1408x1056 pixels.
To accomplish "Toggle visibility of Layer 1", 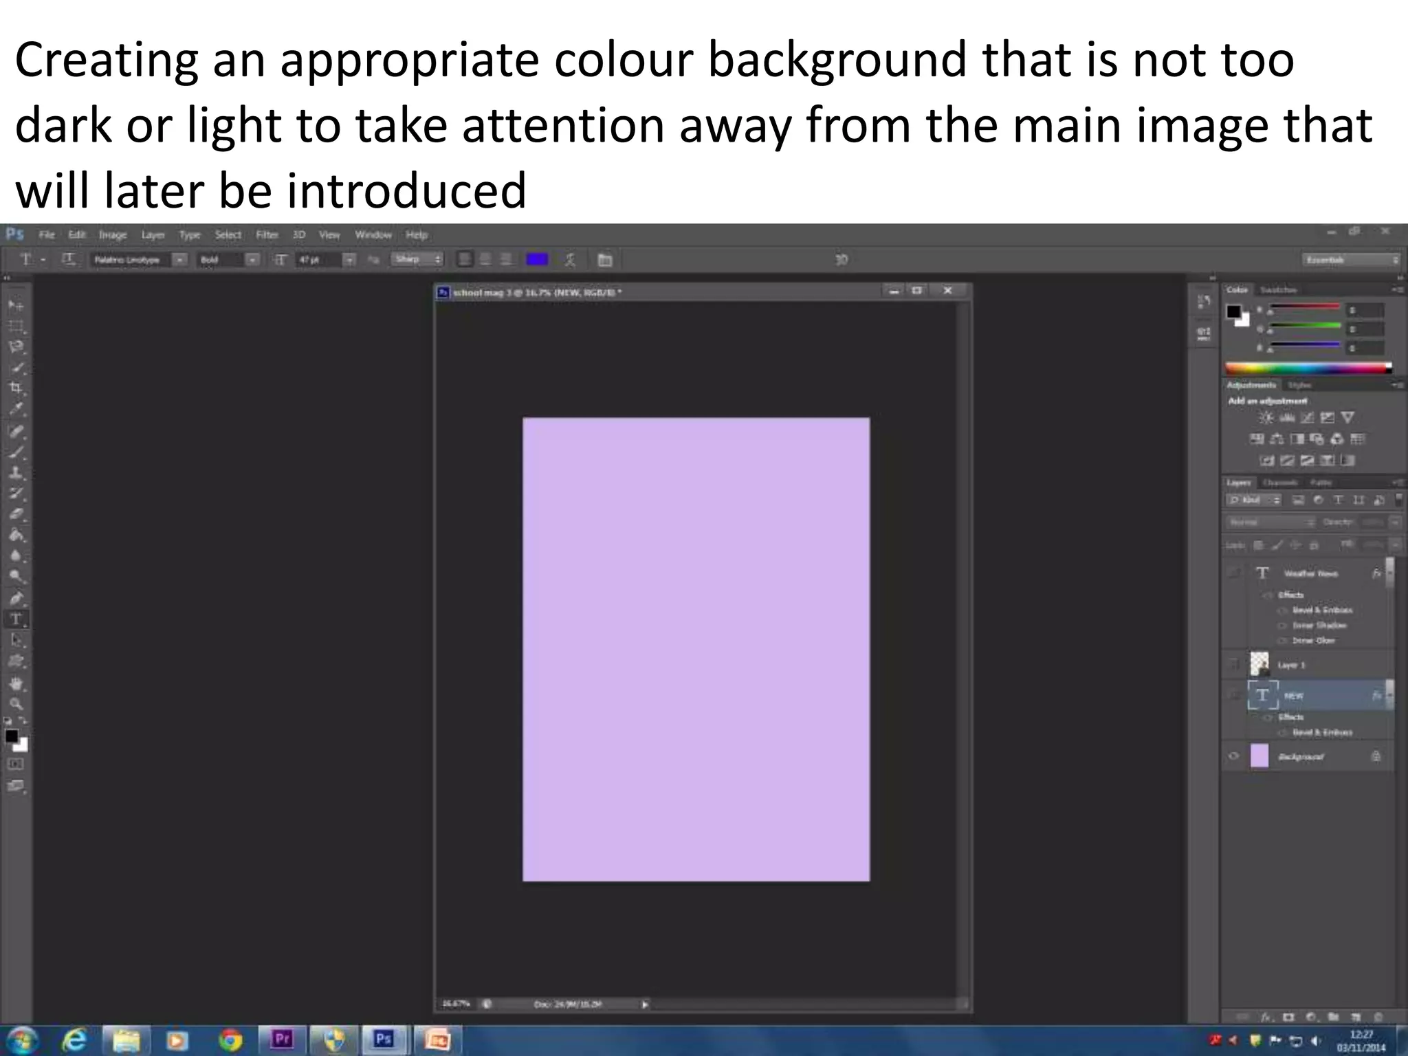I will pos(1234,664).
